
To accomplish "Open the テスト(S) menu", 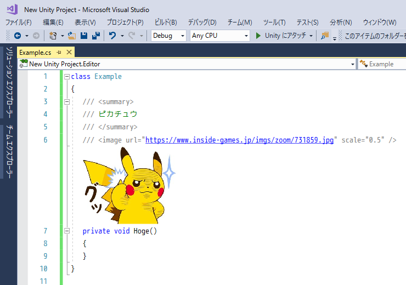I will click(x=307, y=22).
